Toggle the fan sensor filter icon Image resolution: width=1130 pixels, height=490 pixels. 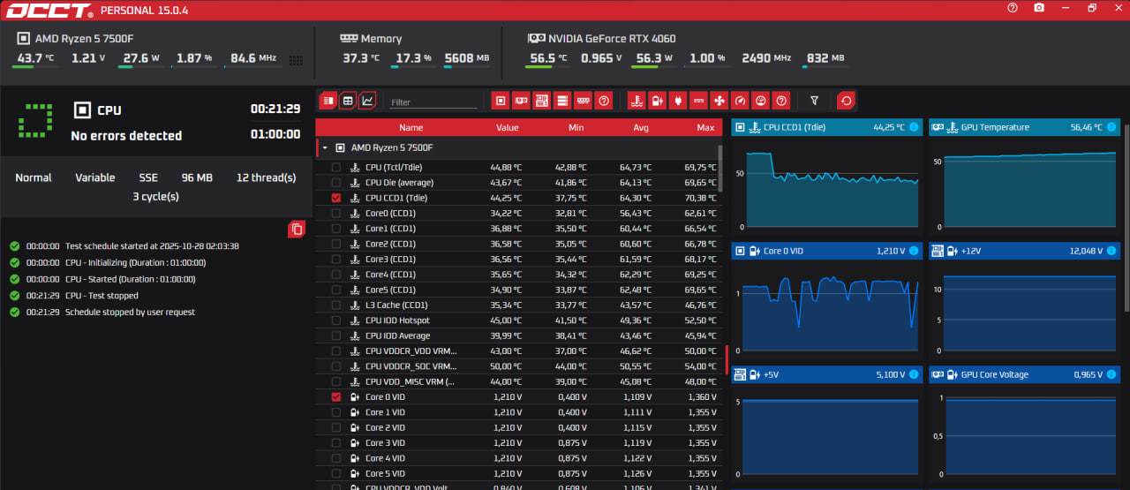(x=719, y=101)
